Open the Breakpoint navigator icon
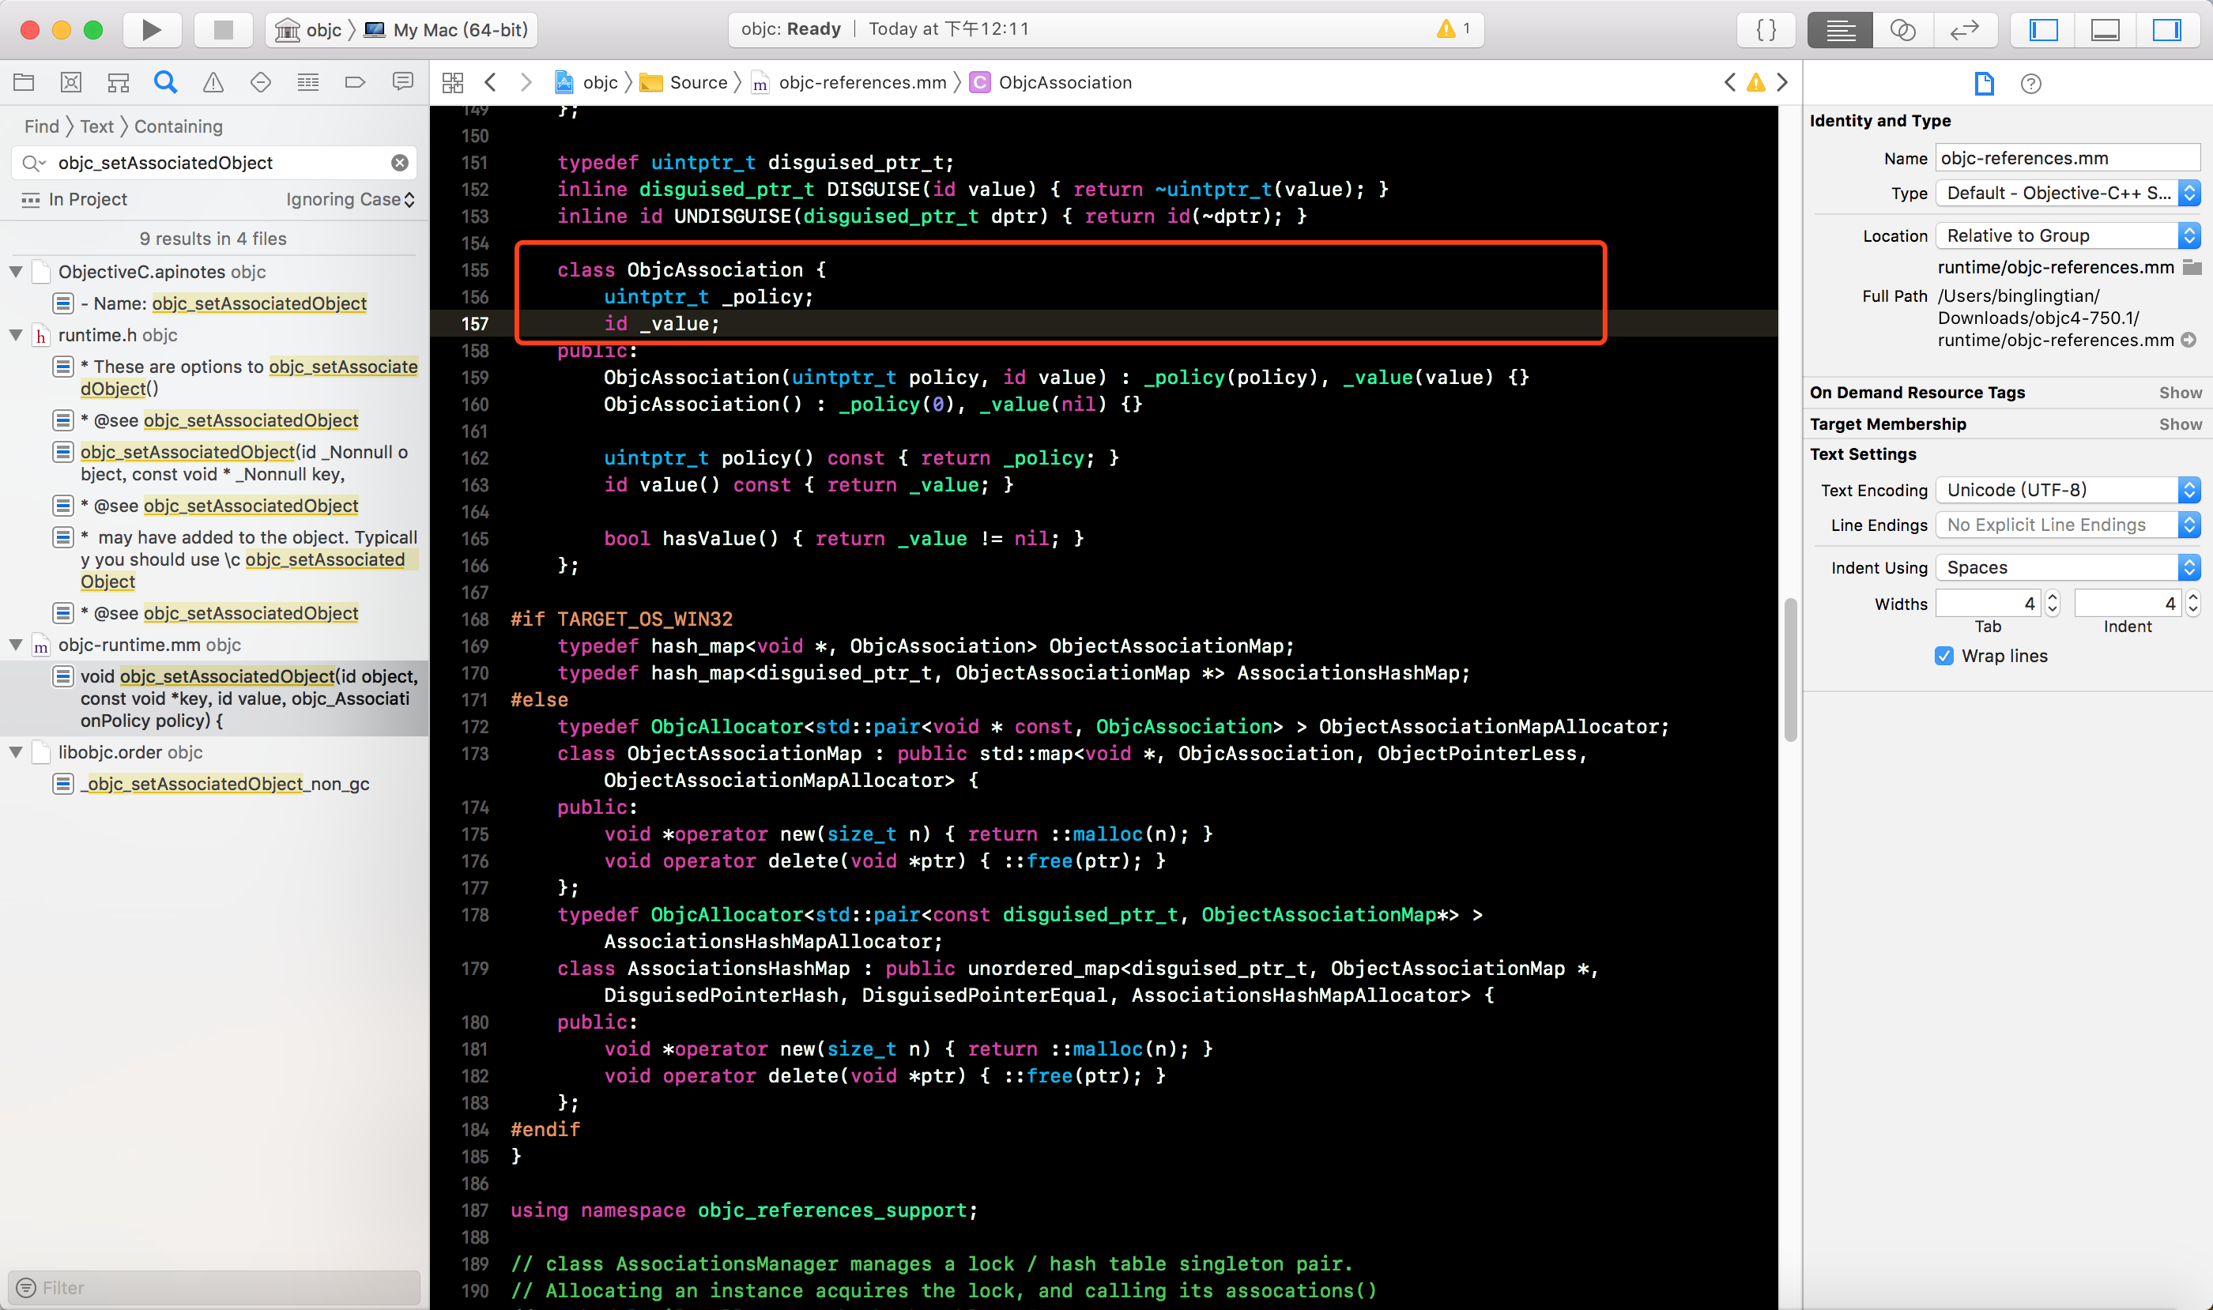This screenshot has width=2213, height=1310. 355,83
